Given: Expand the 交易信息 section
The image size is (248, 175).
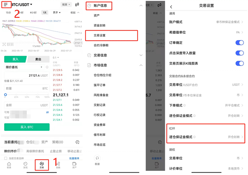Looking at the screenshot, I should [141, 55].
